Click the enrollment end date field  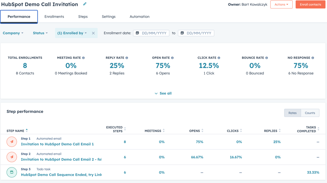click(196, 33)
